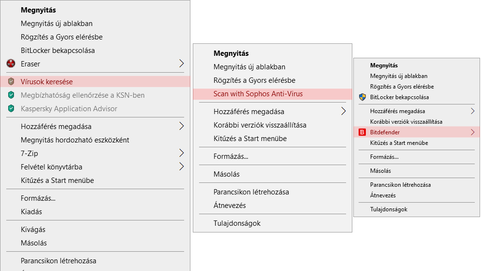Expand the Felvétel könyvtárba submenu arrow
482x271 pixels.
181,167
